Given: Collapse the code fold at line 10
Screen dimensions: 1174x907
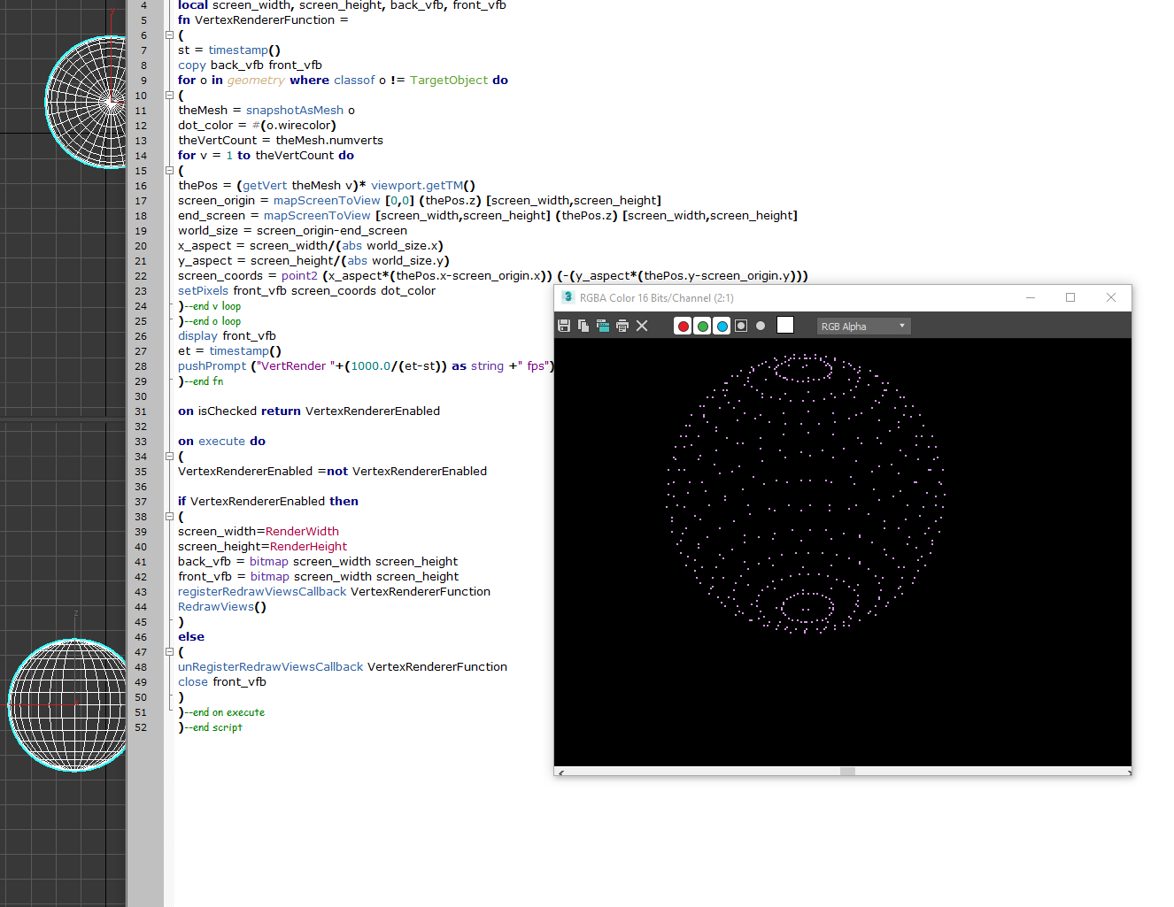Looking at the screenshot, I should tap(169, 96).
